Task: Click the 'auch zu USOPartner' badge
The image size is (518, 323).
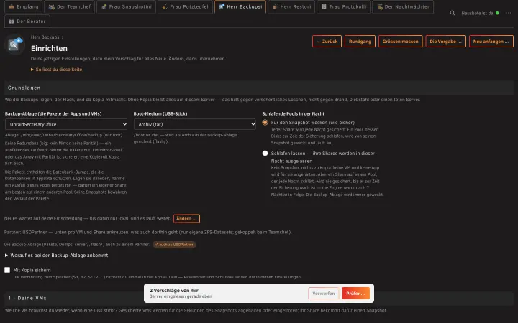Action: 174,245
